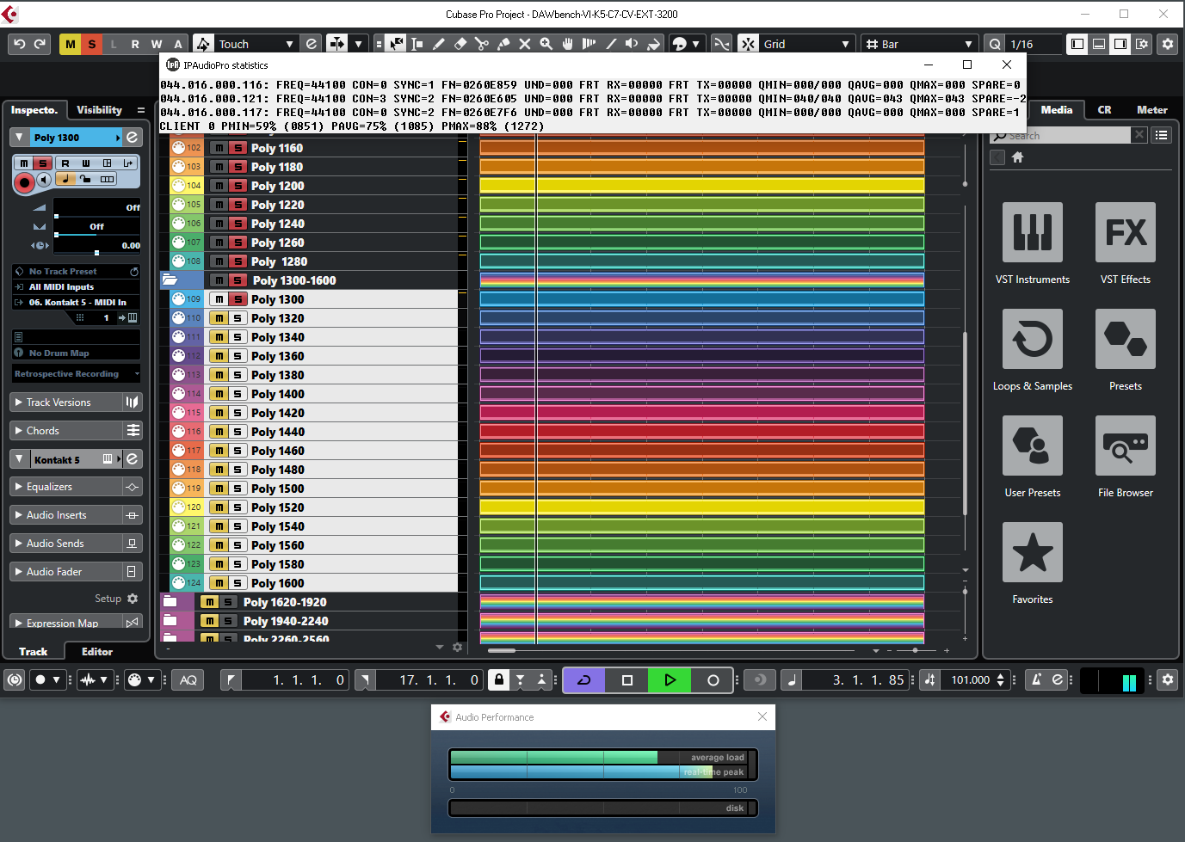Open inspector Setup gear button
The image size is (1185, 842).
coord(133,599)
